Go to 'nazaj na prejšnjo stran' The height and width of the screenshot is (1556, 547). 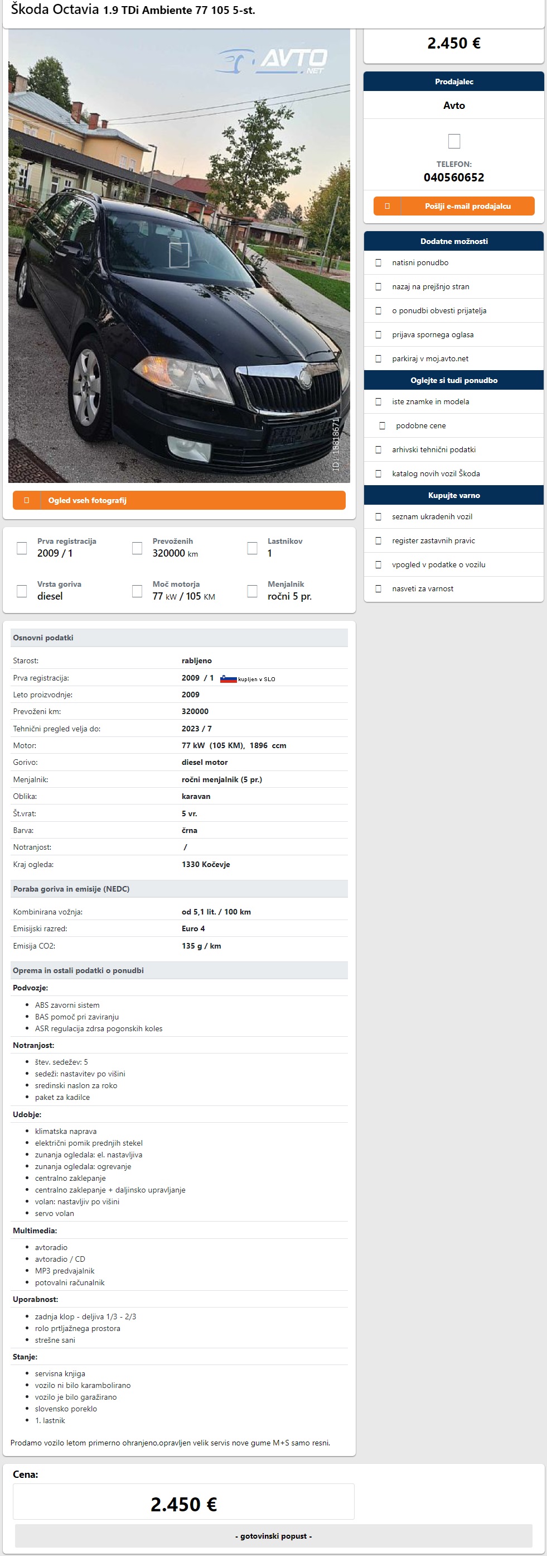click(x=430, y=287)
